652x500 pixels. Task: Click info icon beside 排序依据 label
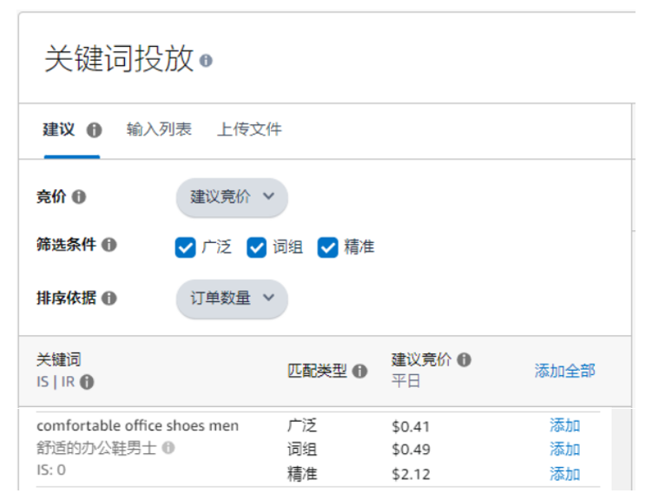[109, 298]
